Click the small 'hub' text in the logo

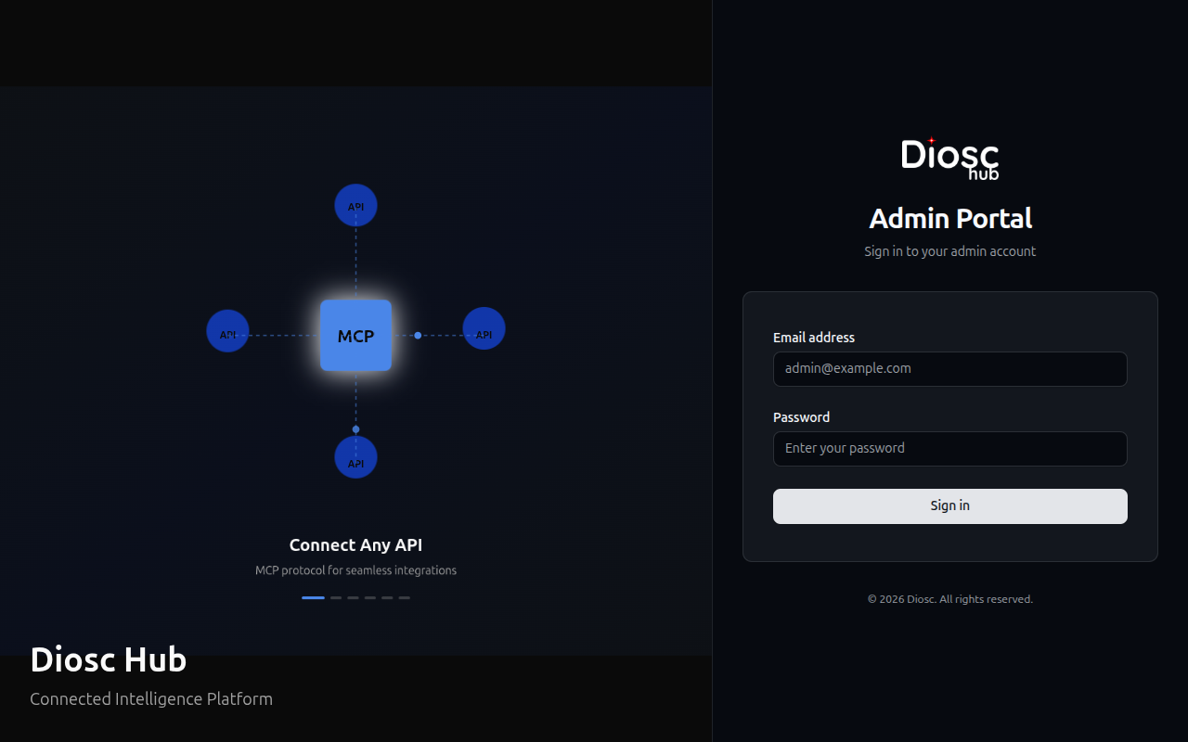[982, 173]
